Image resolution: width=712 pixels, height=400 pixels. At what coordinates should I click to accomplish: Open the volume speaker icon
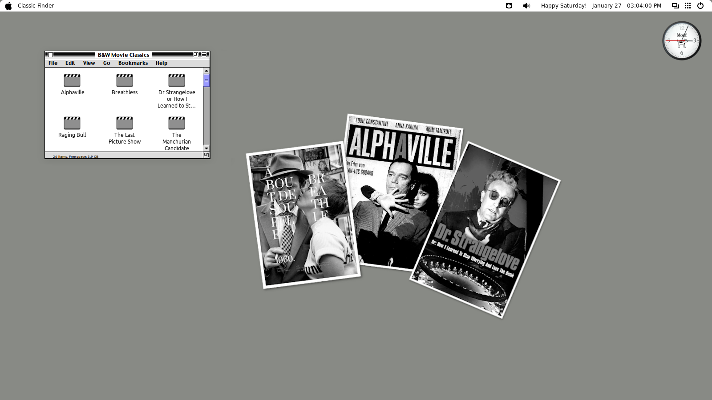(526, 6)
